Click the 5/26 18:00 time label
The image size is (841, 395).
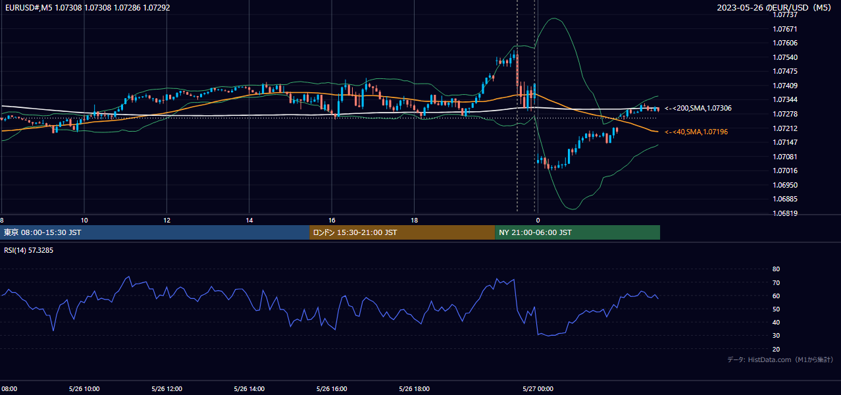click(414, 389)
